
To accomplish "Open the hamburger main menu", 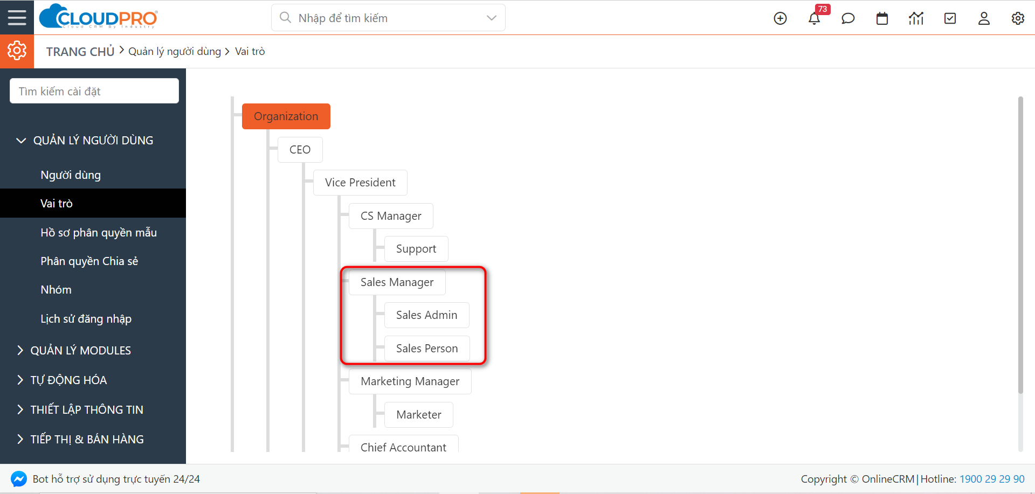I will pos(17,18).
